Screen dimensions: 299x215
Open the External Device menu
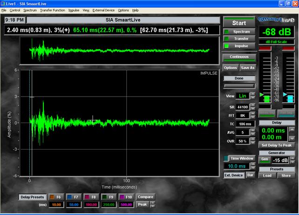click(x=103, y=10)
